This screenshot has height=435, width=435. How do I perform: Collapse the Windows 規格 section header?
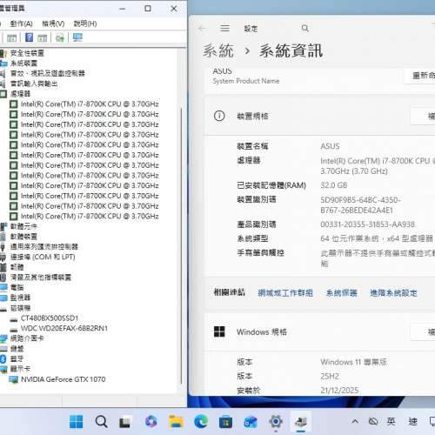[319, 331]
